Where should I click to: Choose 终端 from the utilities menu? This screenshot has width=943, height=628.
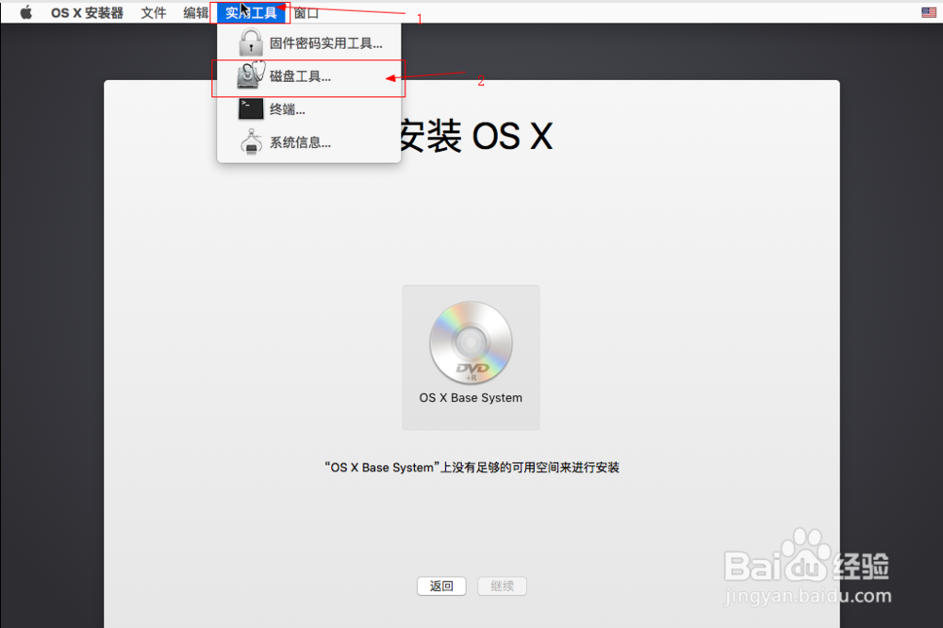pos(287,108)
